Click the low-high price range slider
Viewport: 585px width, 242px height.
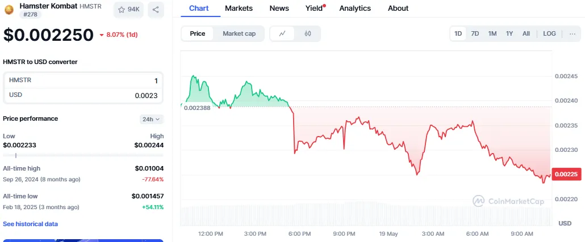click(83, 155)
